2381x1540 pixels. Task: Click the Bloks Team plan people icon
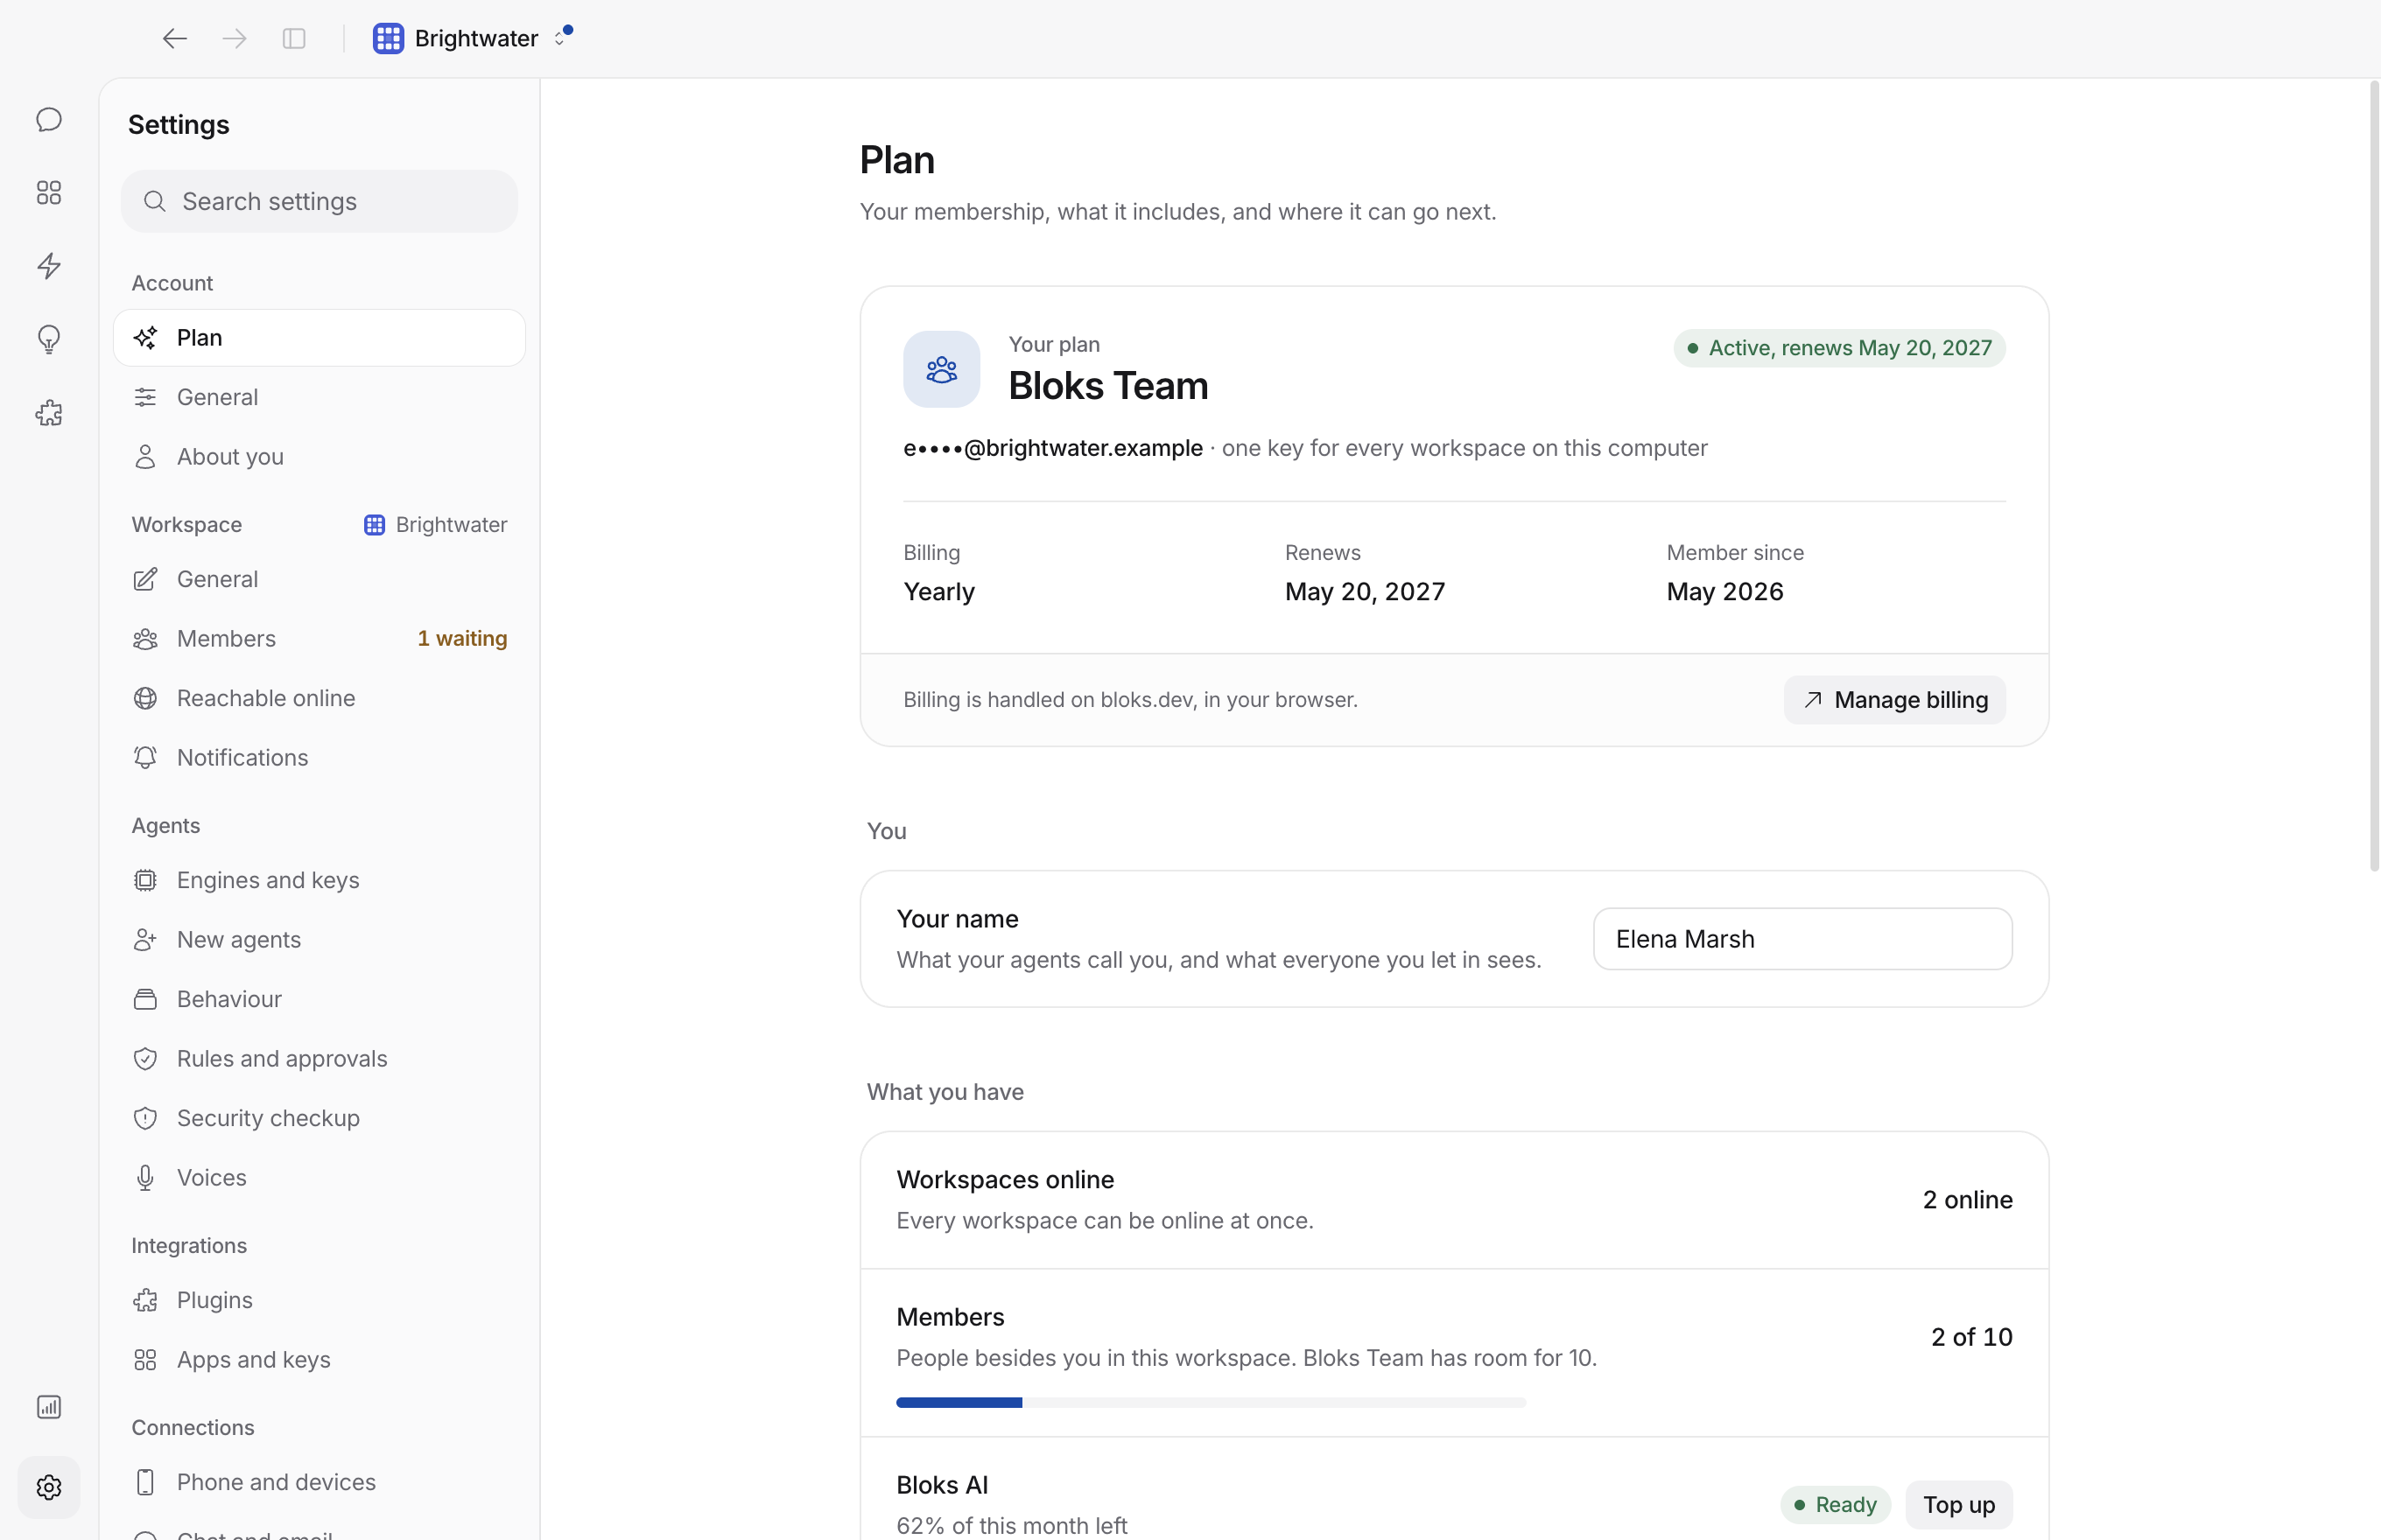(x=941, y=369)
